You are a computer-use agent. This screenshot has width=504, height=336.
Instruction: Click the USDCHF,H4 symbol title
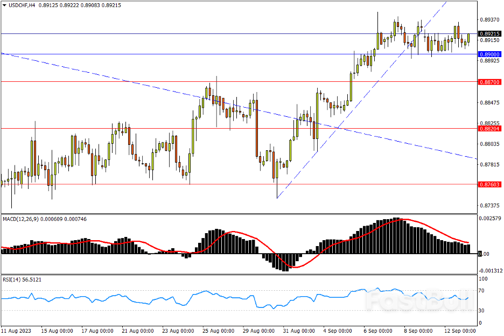(22, 4)
